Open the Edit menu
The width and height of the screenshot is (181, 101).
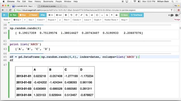click(x=24, y=1)
